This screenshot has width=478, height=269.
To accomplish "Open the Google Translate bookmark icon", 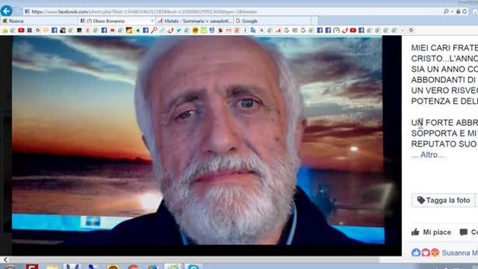I will tap(253, 30).
